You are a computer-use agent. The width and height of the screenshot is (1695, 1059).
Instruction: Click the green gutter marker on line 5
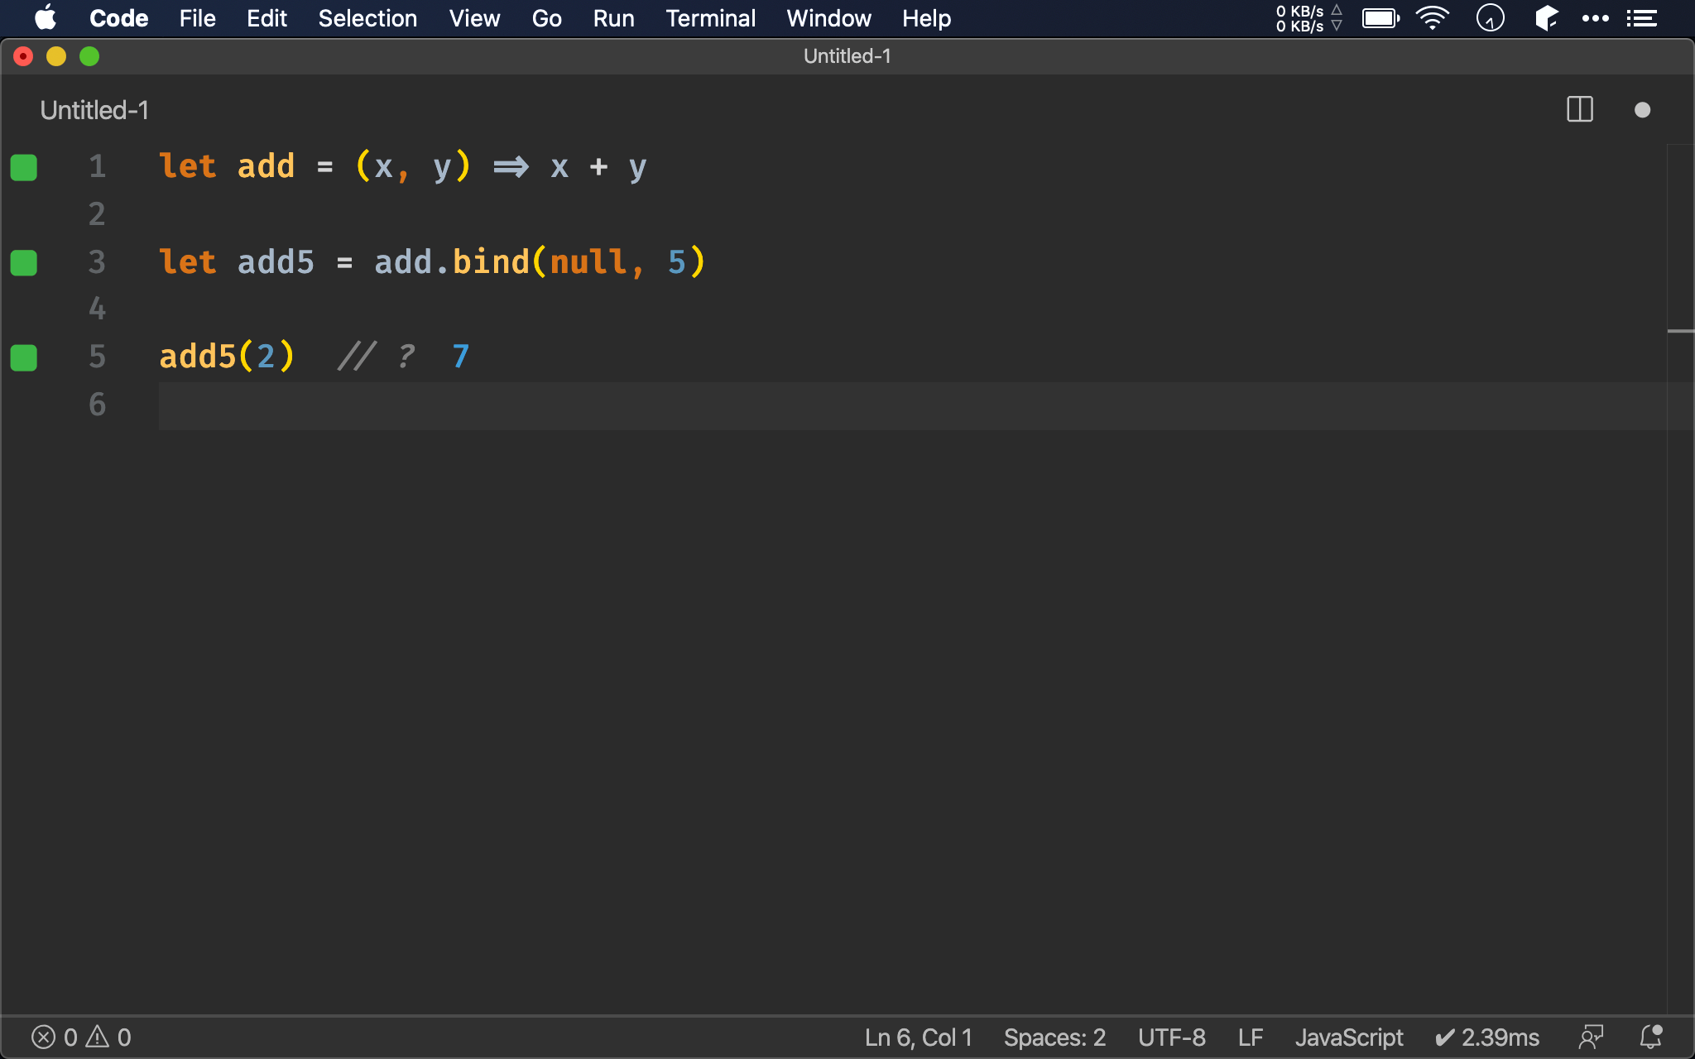(24, 357)
